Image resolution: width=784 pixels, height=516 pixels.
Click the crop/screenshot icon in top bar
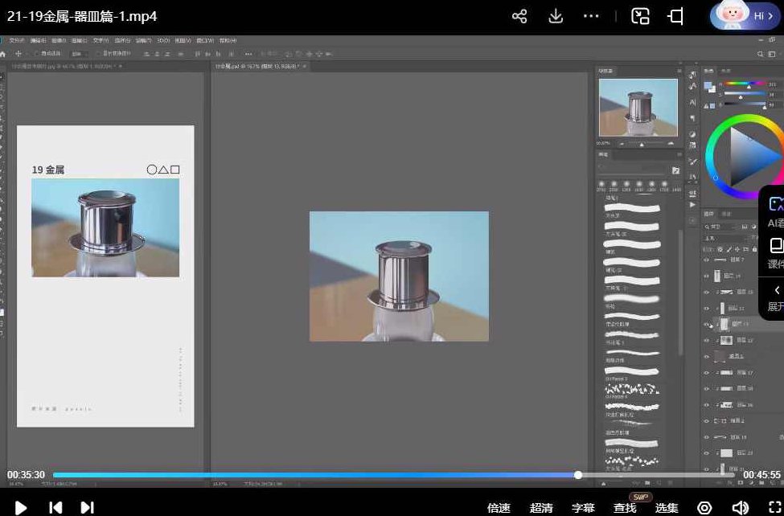[x=675, y=16]
